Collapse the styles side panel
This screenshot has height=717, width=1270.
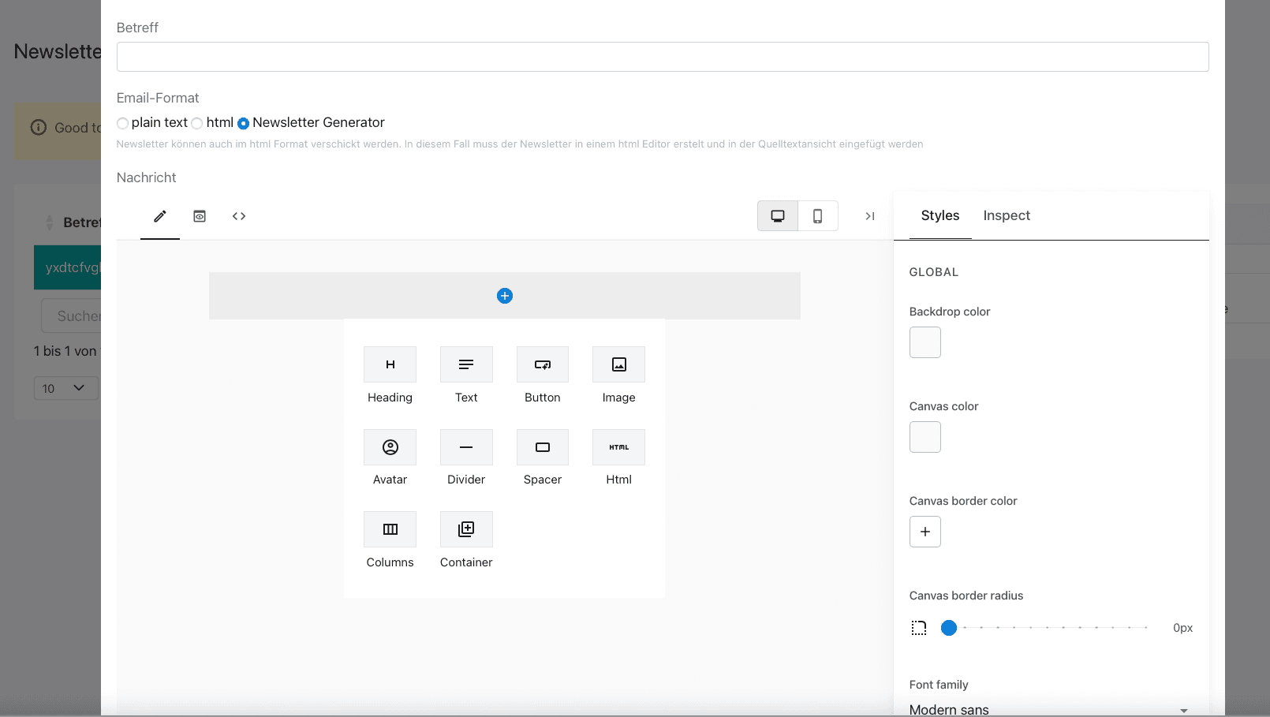point(870,216)
